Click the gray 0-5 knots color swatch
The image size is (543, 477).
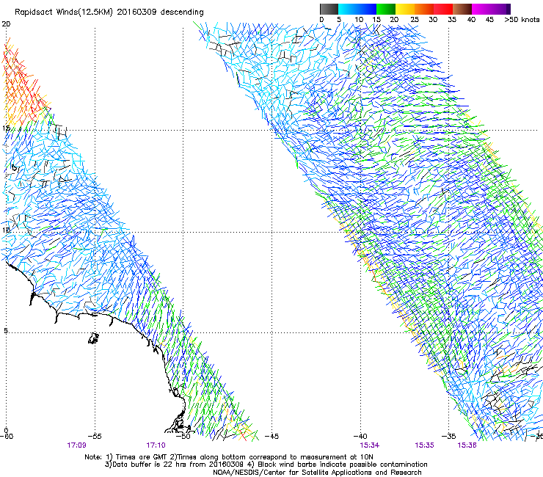(329, 9)
